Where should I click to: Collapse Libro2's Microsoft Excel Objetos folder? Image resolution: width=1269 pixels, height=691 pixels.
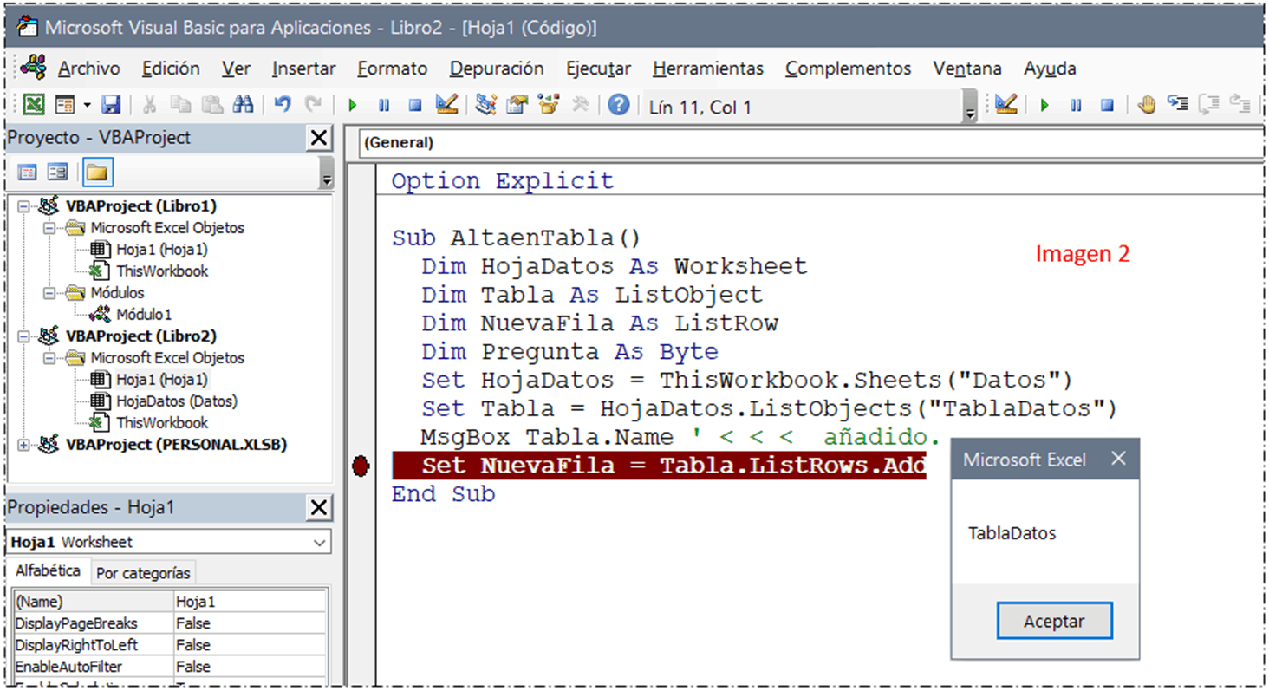point(49,358)
